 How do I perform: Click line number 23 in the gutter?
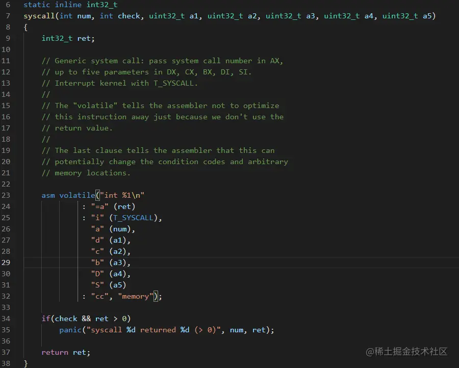(x=6, y=195)
